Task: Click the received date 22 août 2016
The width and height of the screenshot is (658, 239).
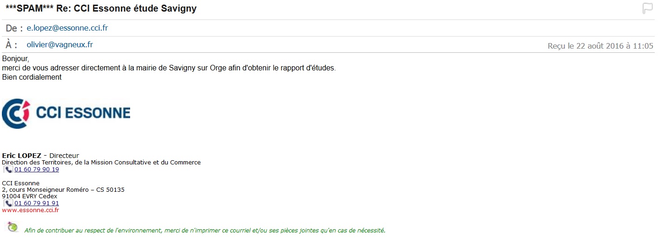Action: coord(600,46)
